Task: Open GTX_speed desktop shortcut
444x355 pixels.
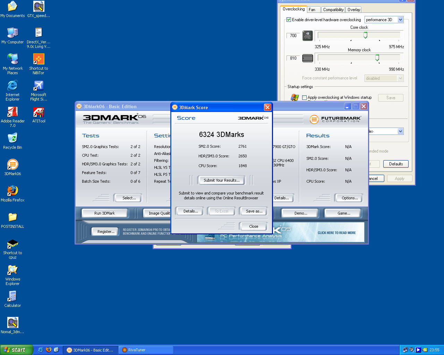Action: (39, 9)
